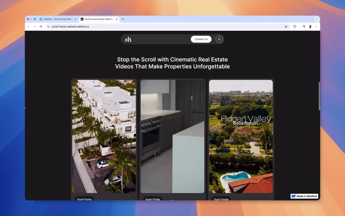Click the browser back arrow
Viewport: 345px width, 216px height.
click(29, 26)
